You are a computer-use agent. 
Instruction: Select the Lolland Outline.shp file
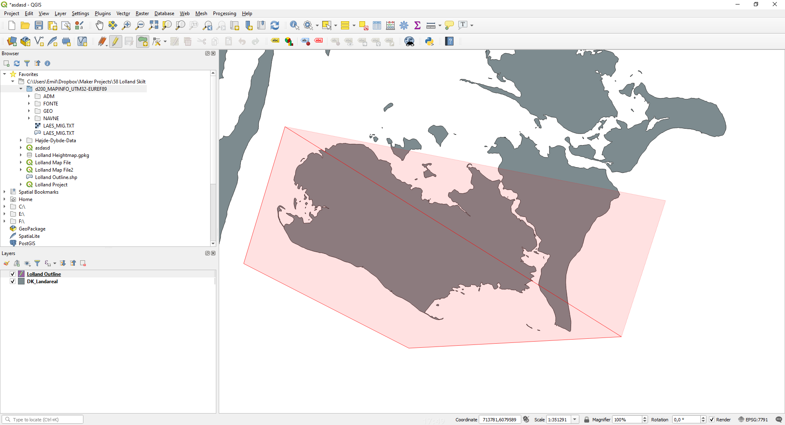pos(56,177)
